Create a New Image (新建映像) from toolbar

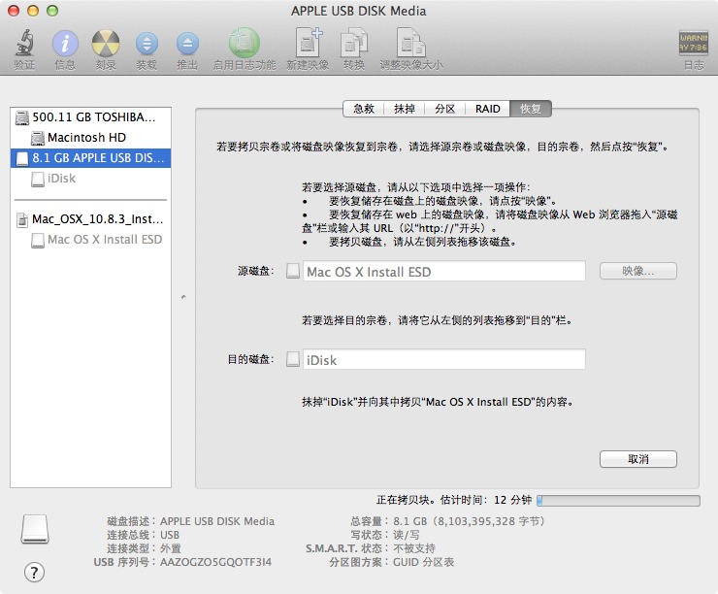pos(308,43)
